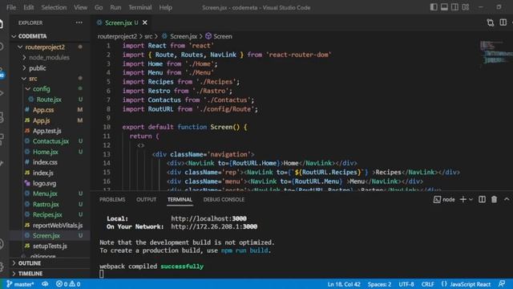This screenshot has height=289, width=513.
Task: Open the Selection menu
Action: 54,7
